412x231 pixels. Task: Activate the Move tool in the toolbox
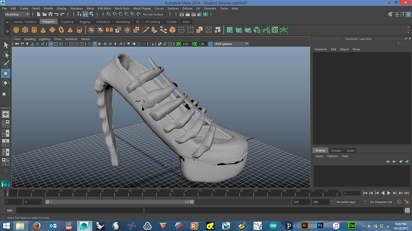click(6, 73)
